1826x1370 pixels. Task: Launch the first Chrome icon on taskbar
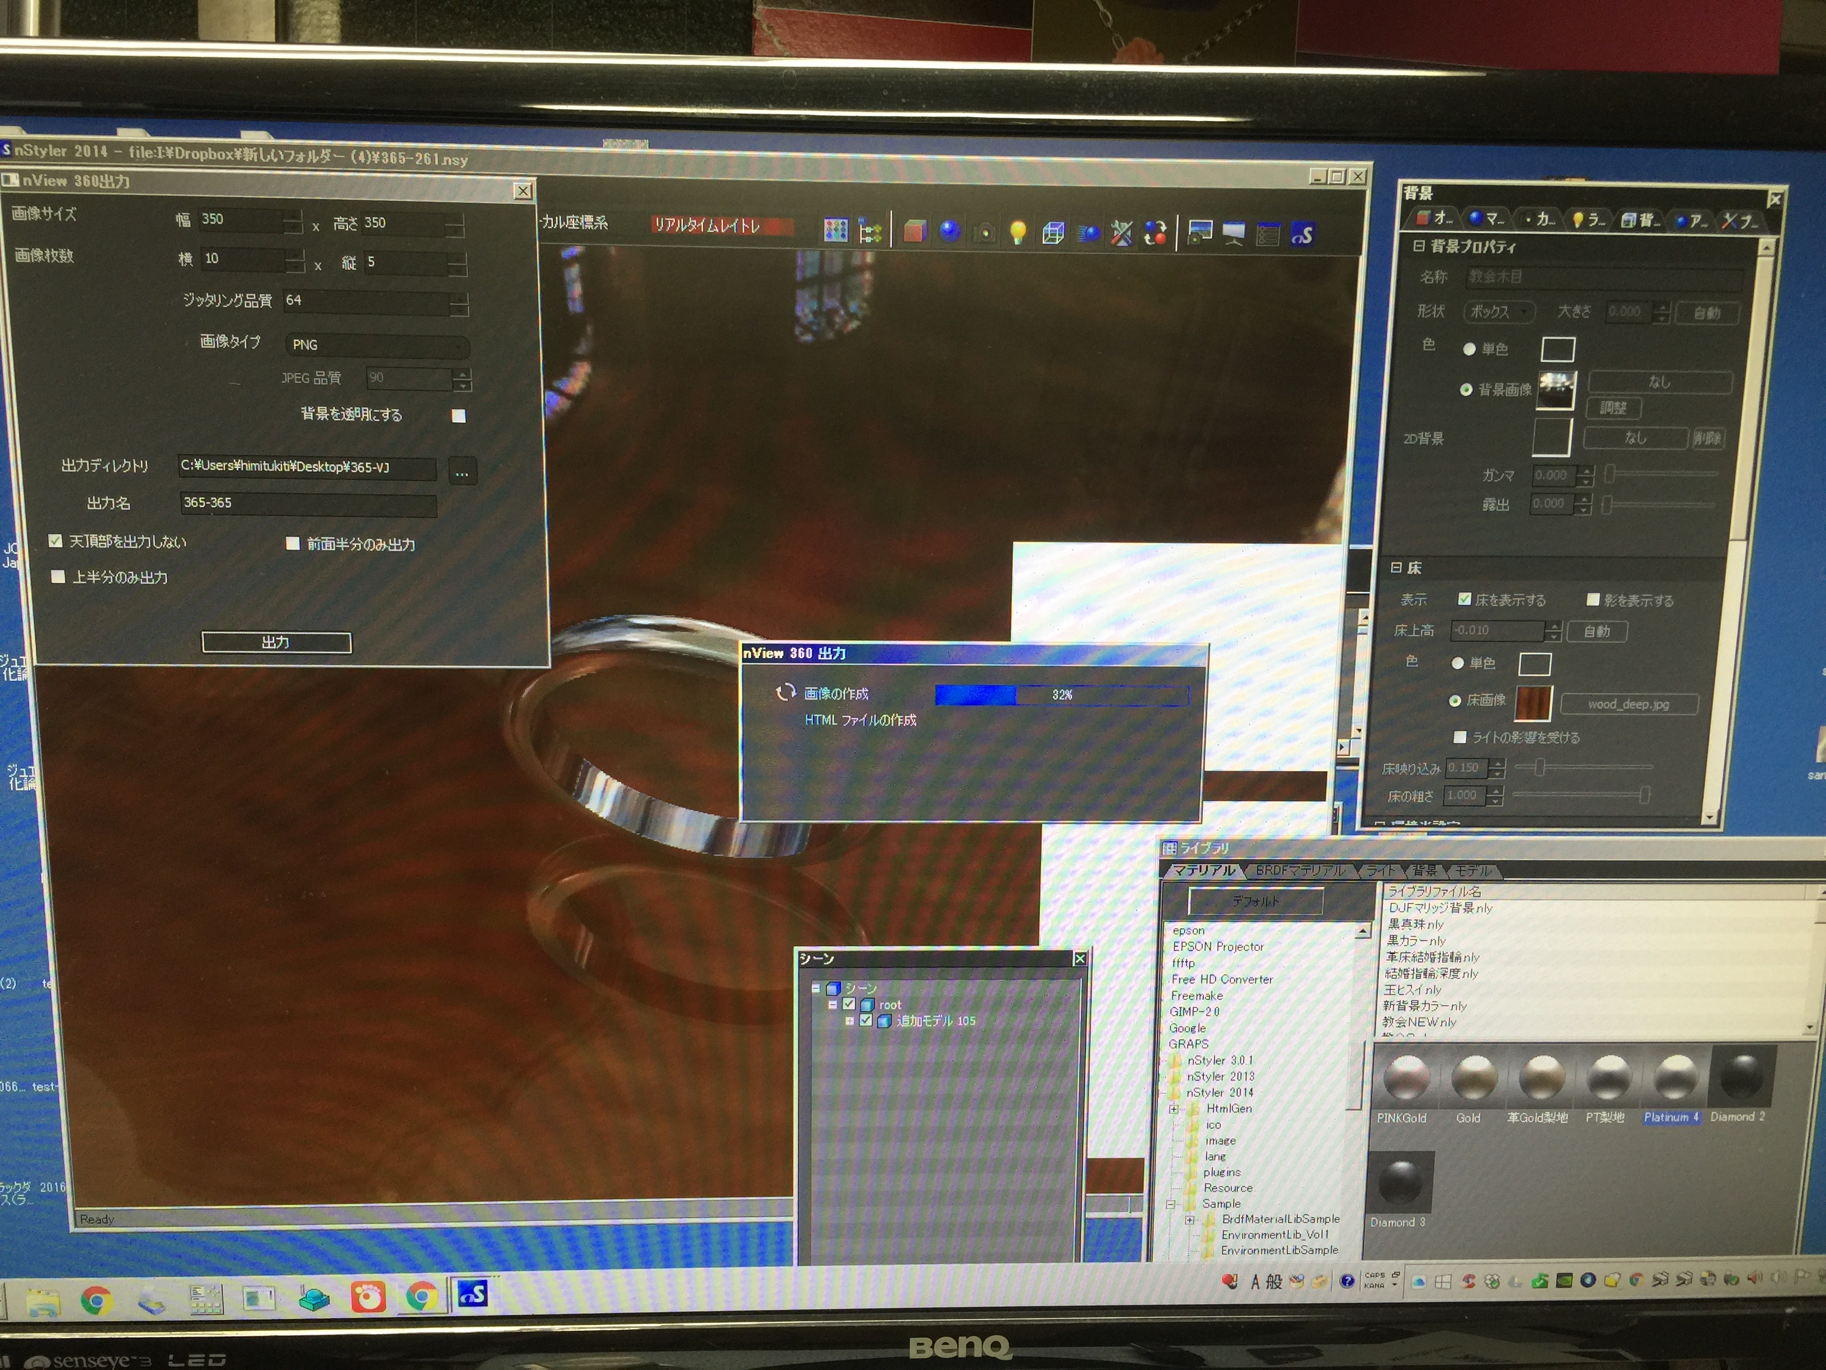[97, 1301]
